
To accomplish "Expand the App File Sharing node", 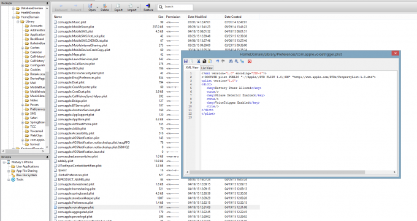I will (9, 171).
